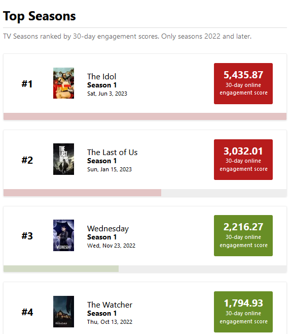Click the #1 rank label
Screen dimensions: 291x334
tap(27, 84)
